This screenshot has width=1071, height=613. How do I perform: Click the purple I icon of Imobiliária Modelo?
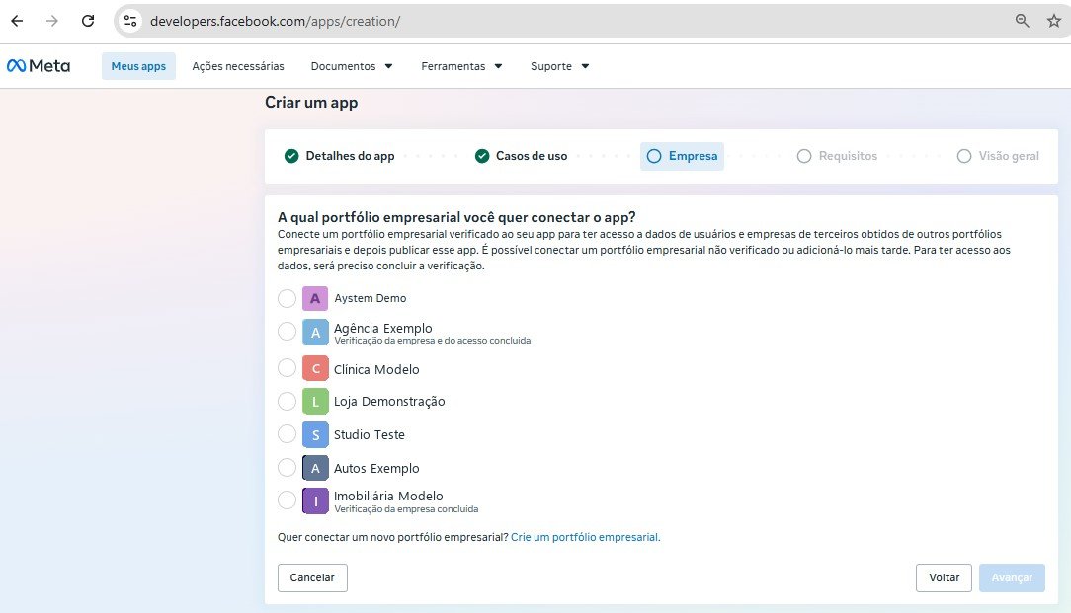click(x=315, y=501)
